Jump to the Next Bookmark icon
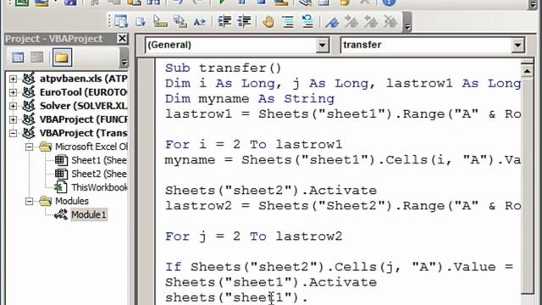The height and width of the screenshot is (305, 542). click(351, 22)
